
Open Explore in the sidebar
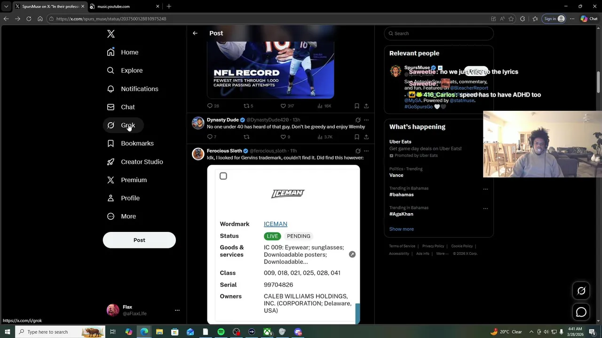pyautogui.click(x=125, y=70)
